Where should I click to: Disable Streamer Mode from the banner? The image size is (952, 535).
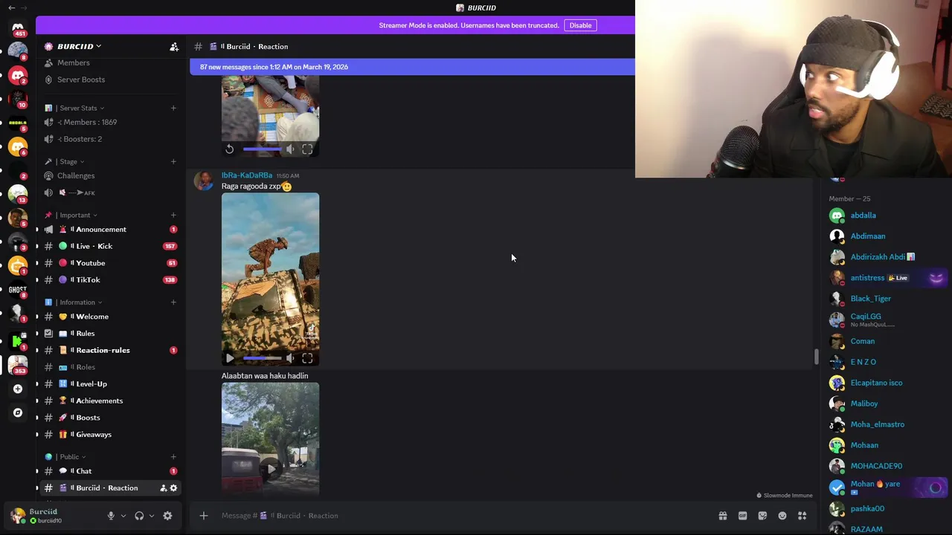(x=580, y=25)
